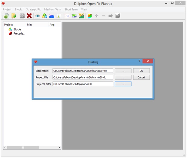This screenshot has width=187, height=158.
Task: Click the colored blocks toolbar icon
Action: pyautogui.click(x=45, y=16)
